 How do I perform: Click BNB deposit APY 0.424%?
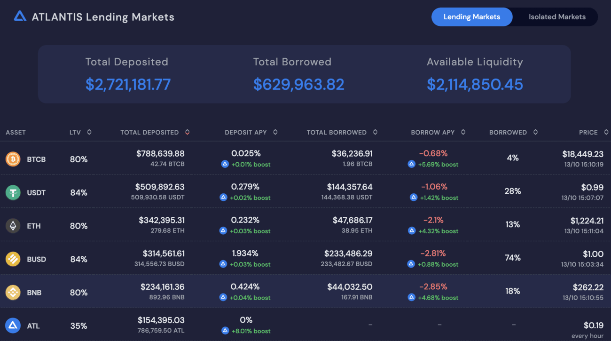[246, 287]
